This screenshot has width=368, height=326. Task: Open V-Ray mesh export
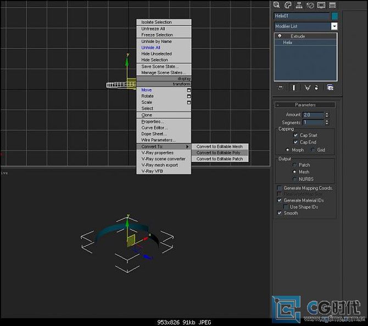pos(164,165)
